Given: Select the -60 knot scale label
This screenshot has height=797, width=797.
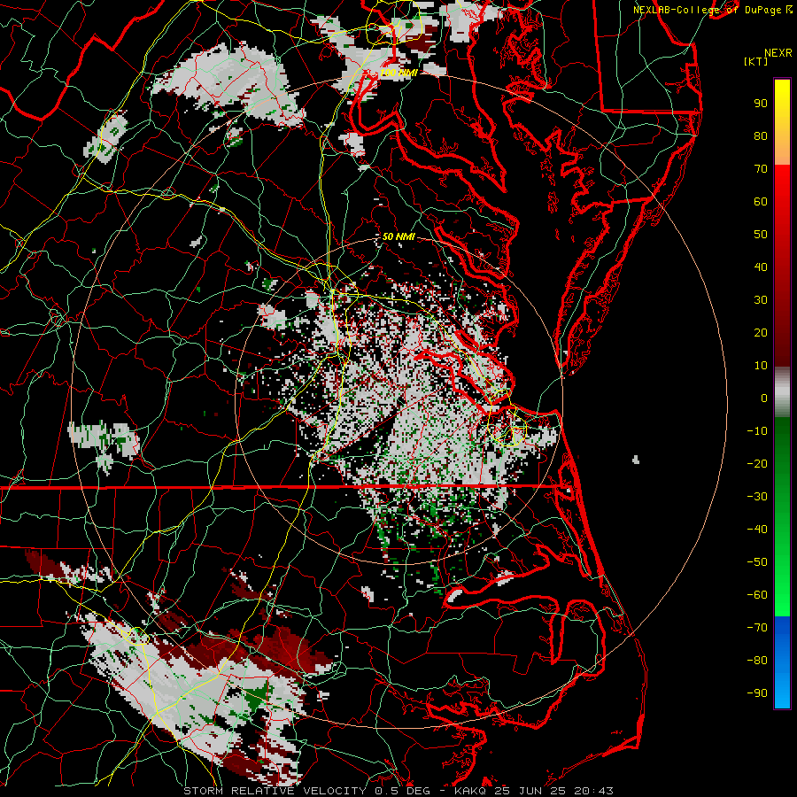Looking at the screenshot, I should coord(757,595).
